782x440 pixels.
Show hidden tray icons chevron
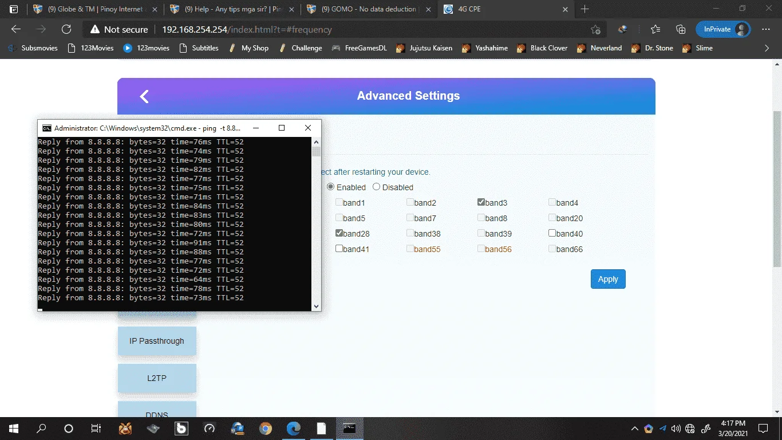pyautogui.click(x=635, y=428)
